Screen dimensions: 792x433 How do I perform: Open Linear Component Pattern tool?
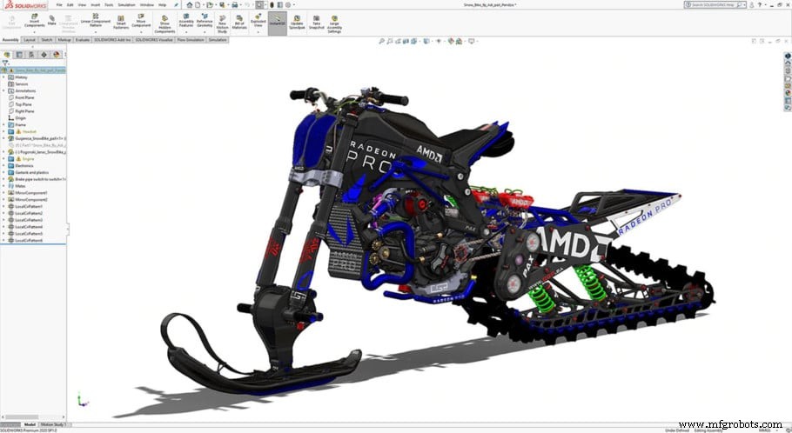coord(96,20)
